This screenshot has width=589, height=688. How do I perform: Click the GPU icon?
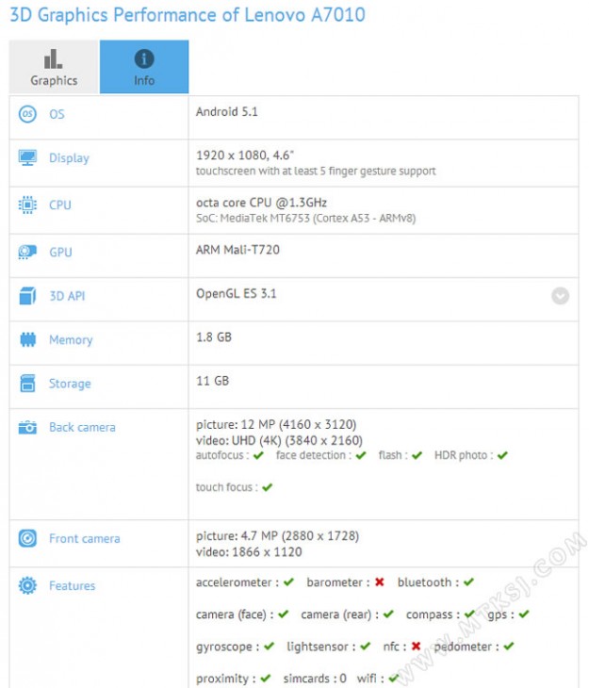(x=27, y=252)
